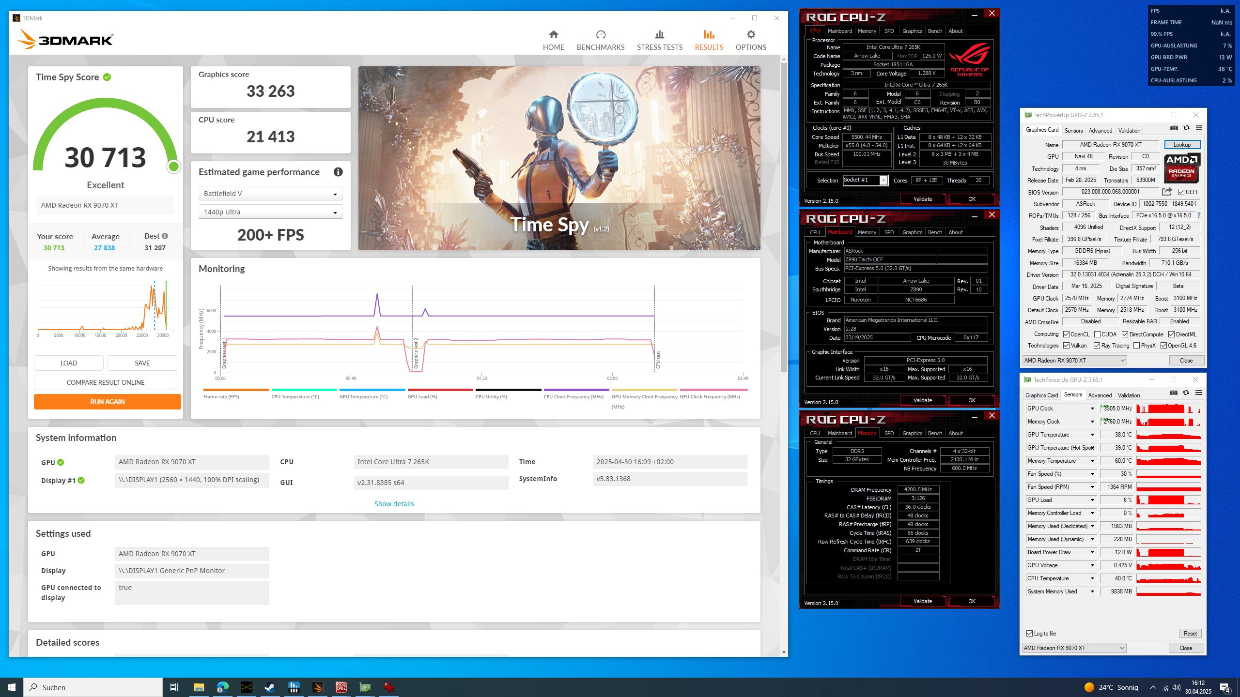
Task: Click the LOAD result button
Action: 68,363
